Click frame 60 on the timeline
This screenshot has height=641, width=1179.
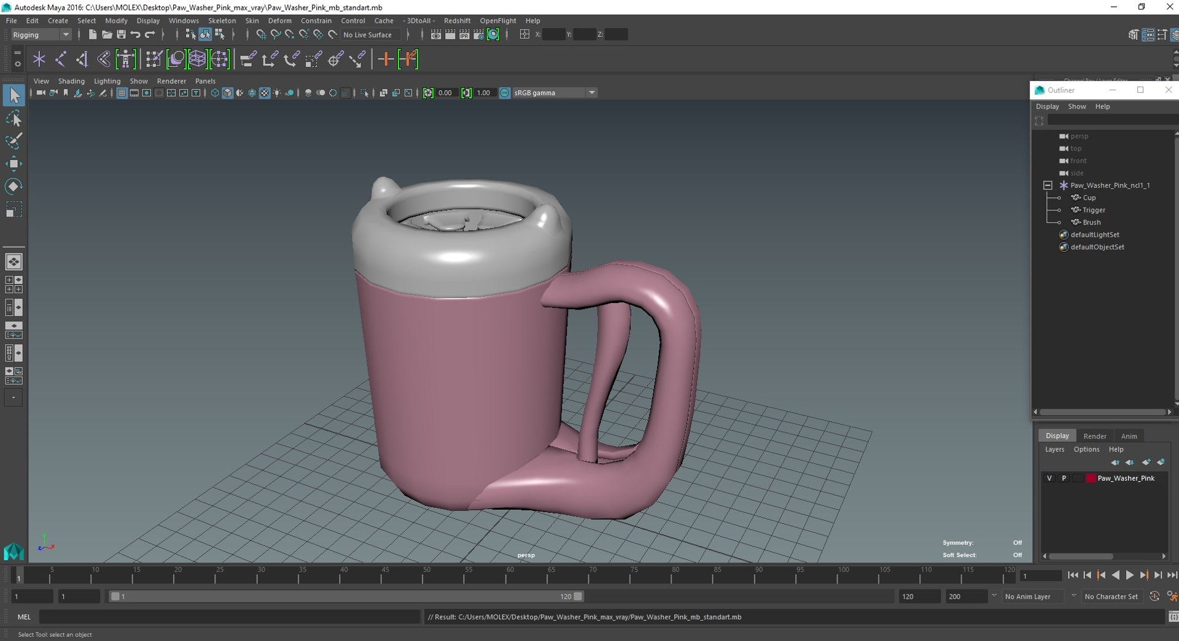tap(510, 575)
